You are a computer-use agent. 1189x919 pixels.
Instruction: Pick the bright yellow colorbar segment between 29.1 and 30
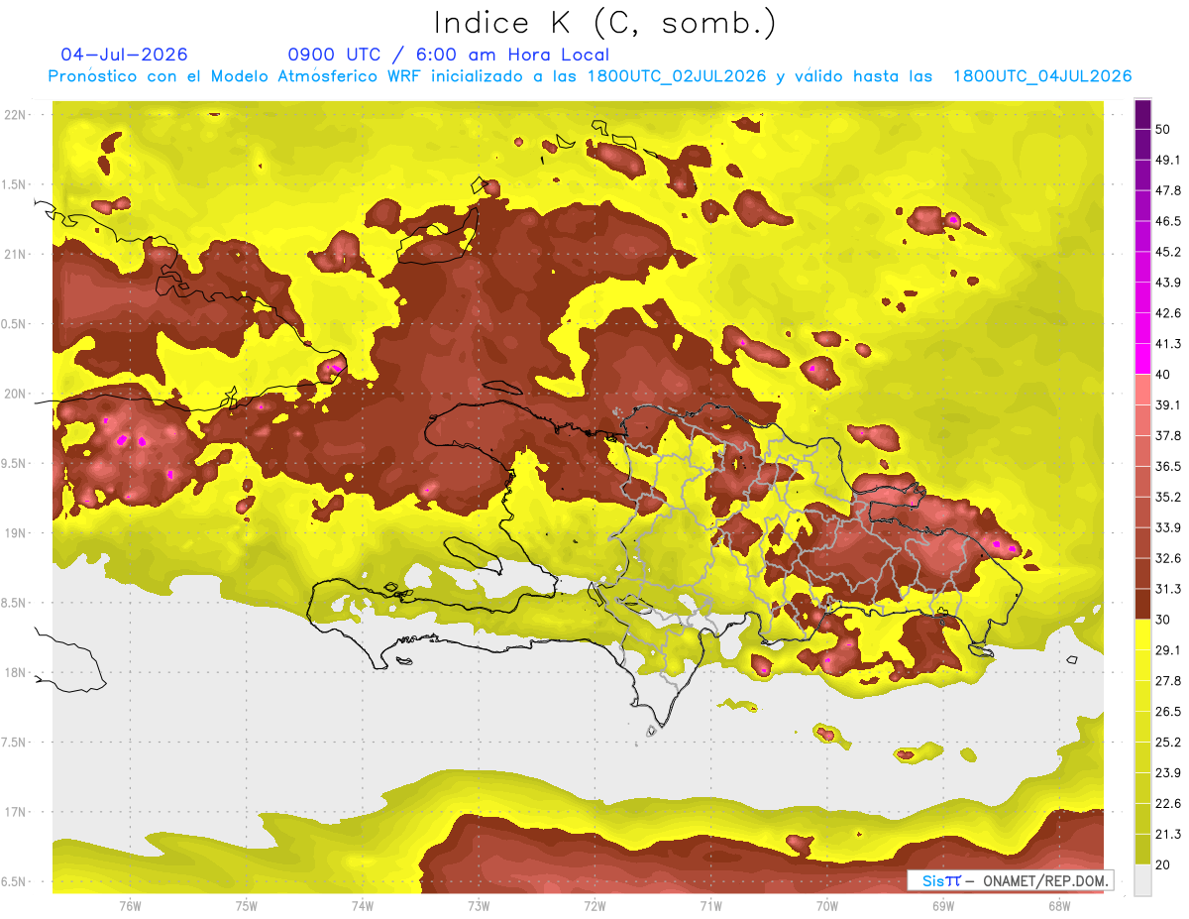point(1142,634)
